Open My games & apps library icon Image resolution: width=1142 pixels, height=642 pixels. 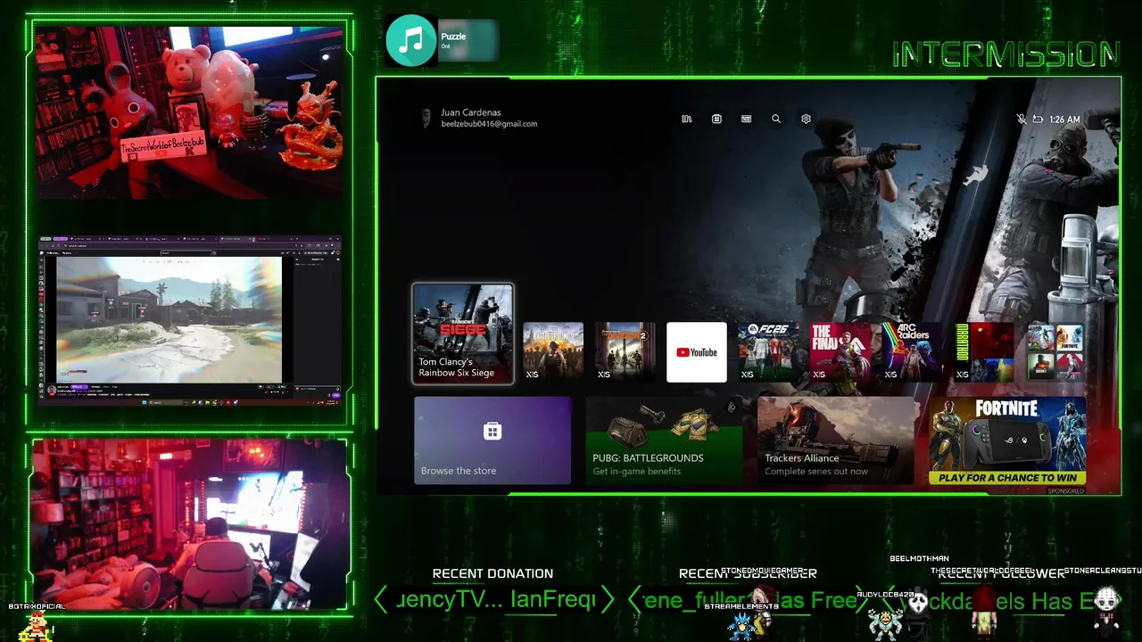[x=687, y=119]
